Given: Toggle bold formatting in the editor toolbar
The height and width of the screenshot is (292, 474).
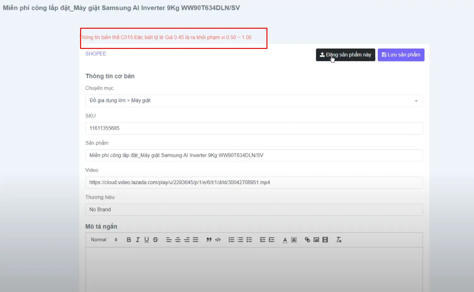Looking at the screenshot, I should 129,240.
